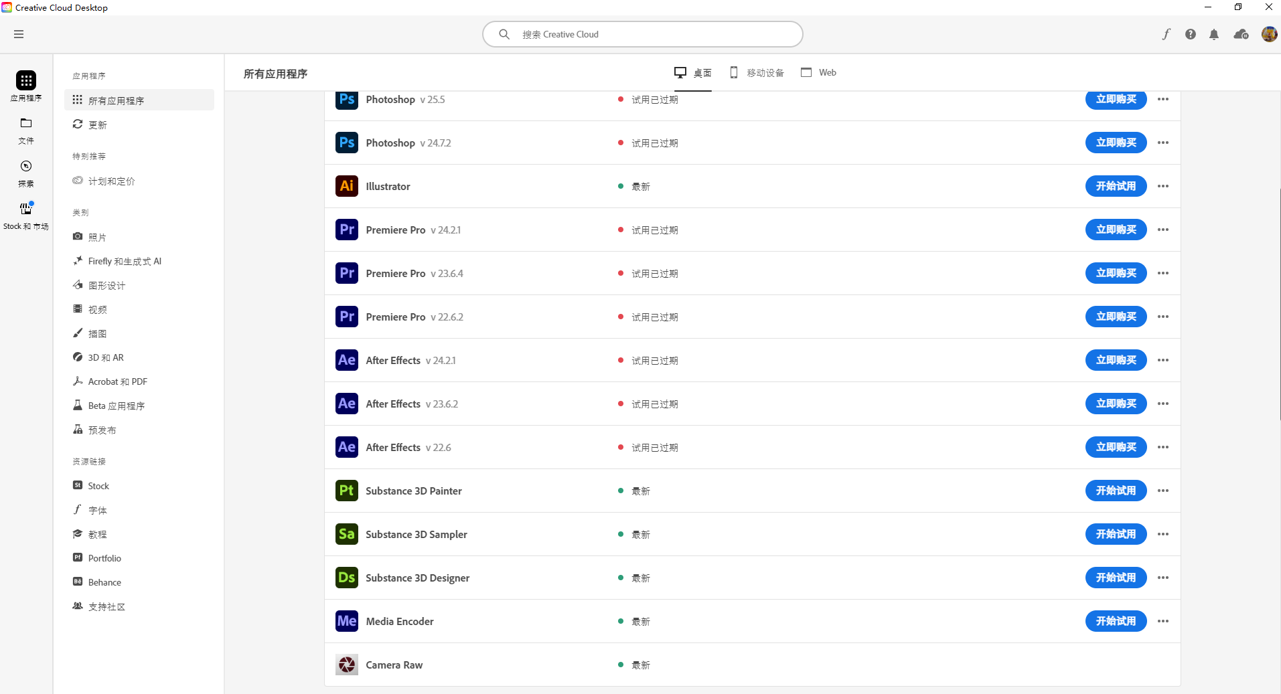Click inside the Creative Cloud search box
This screenshot has width=1281, height=694.
point(642,34)
